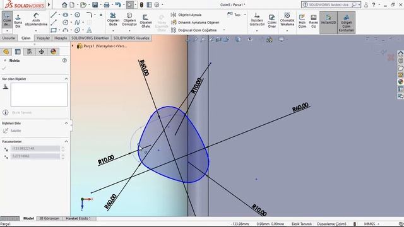Open the Objeleri Dönüştür dropdown arrow

(129, 31)
